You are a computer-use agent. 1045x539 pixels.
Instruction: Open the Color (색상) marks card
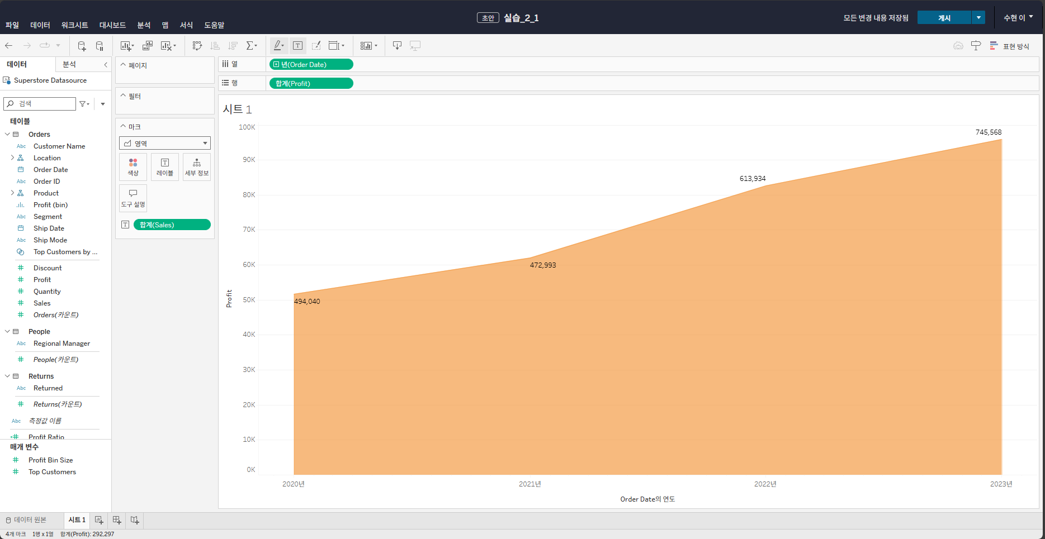[133, 167]
